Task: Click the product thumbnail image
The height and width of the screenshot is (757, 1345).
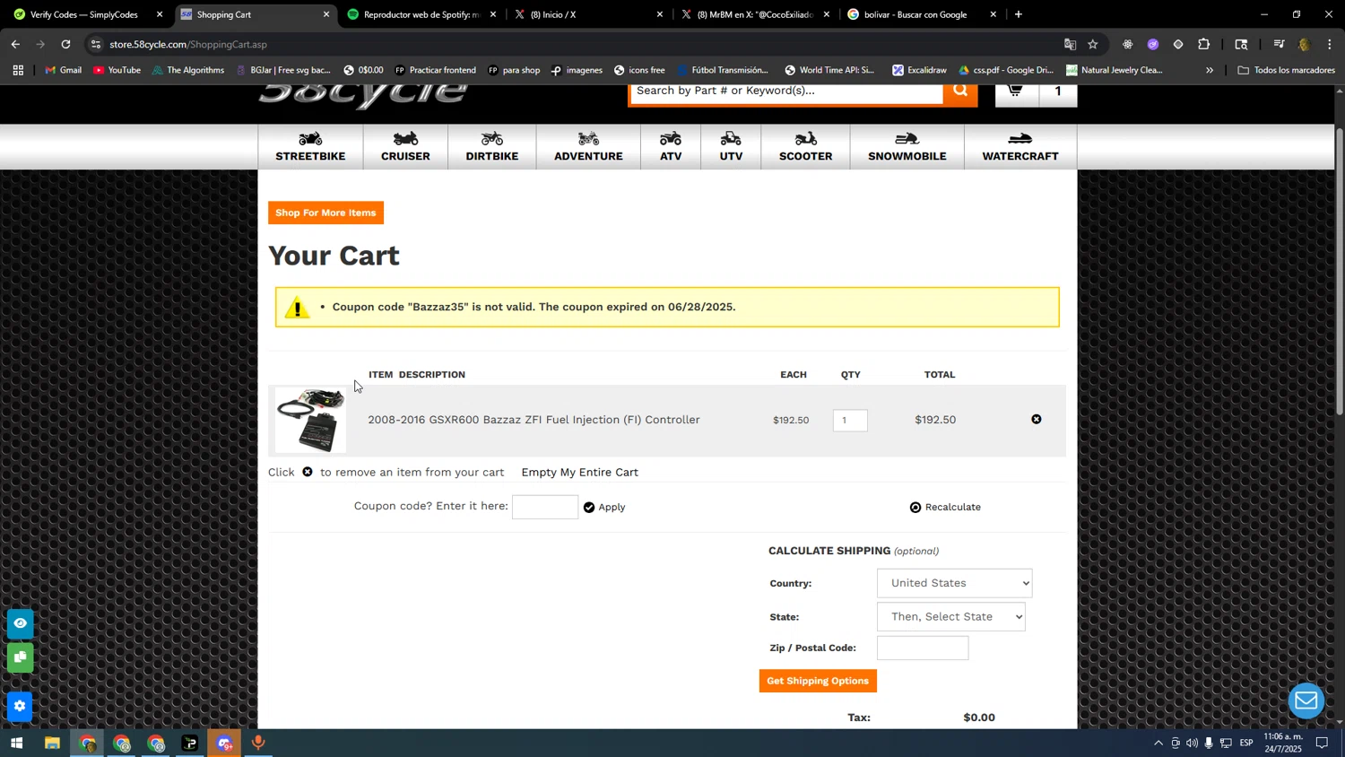Action: click(310, 420)
